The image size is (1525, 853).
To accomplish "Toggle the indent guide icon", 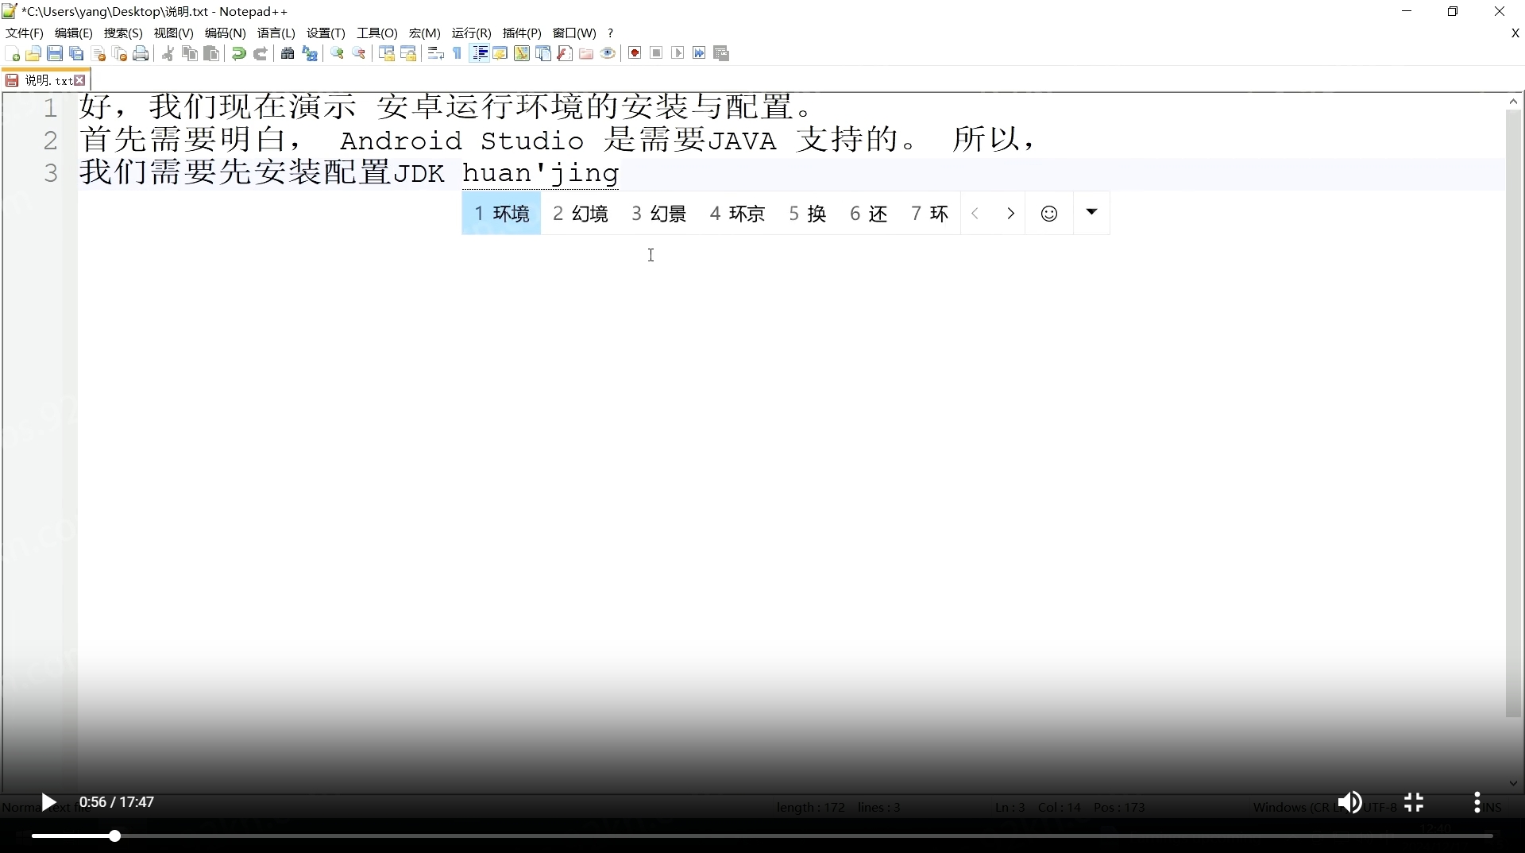I will tap(480, 53).
